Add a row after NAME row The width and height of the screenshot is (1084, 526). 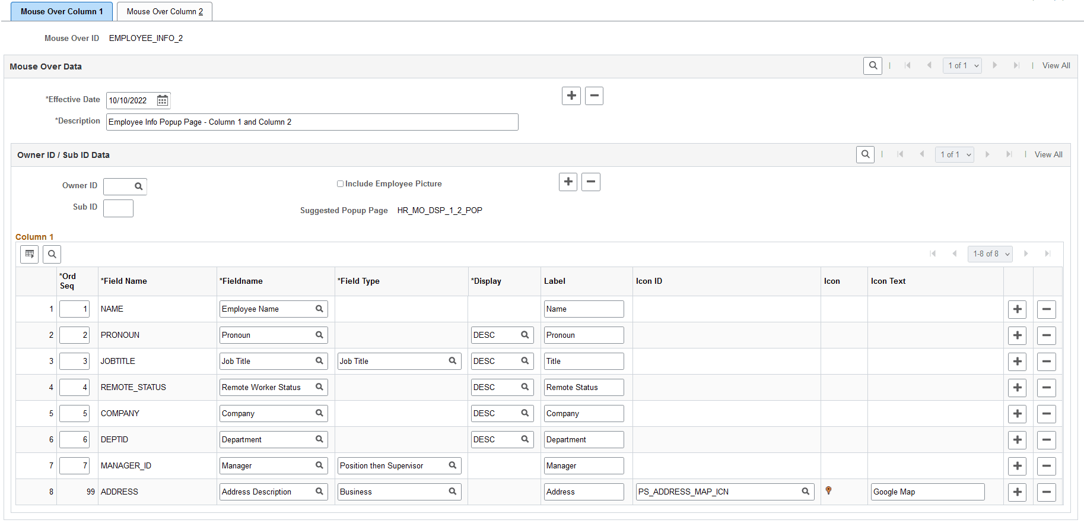tap(1017, 309)
